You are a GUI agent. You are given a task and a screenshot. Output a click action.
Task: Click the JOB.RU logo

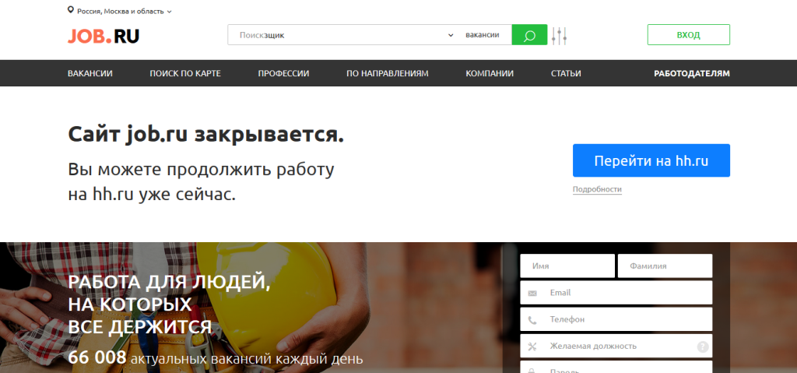point(104,36)
